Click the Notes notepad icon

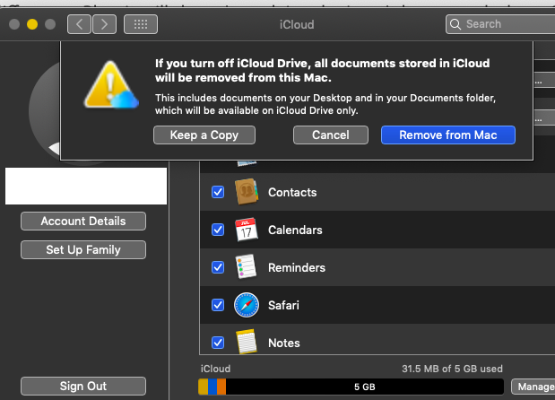[247, 341]
